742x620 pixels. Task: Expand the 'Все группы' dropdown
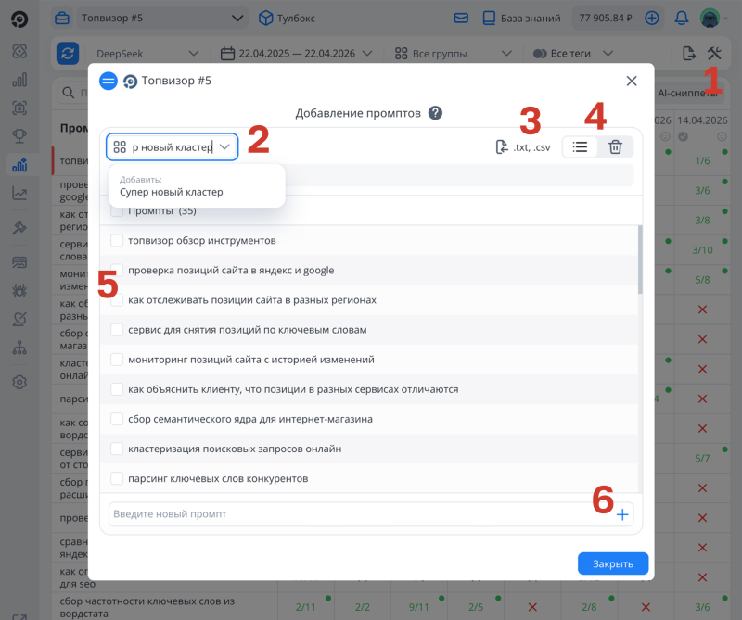[x=437, y=53]
